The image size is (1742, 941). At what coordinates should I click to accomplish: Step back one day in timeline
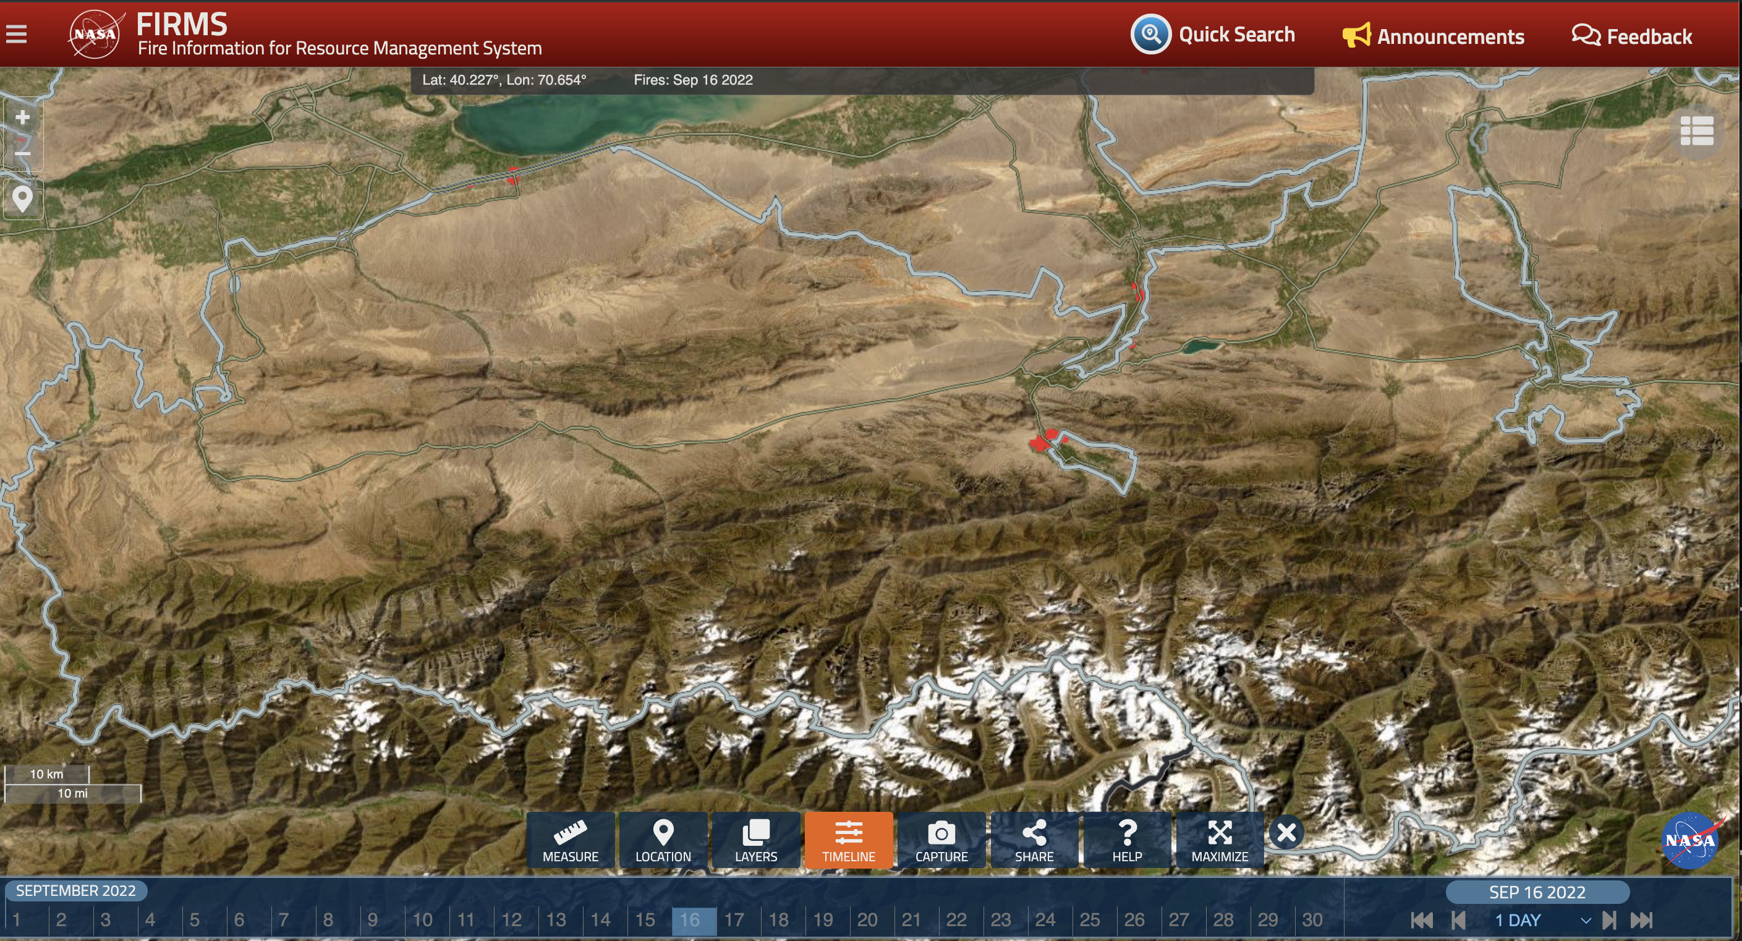pos(1459,920)
